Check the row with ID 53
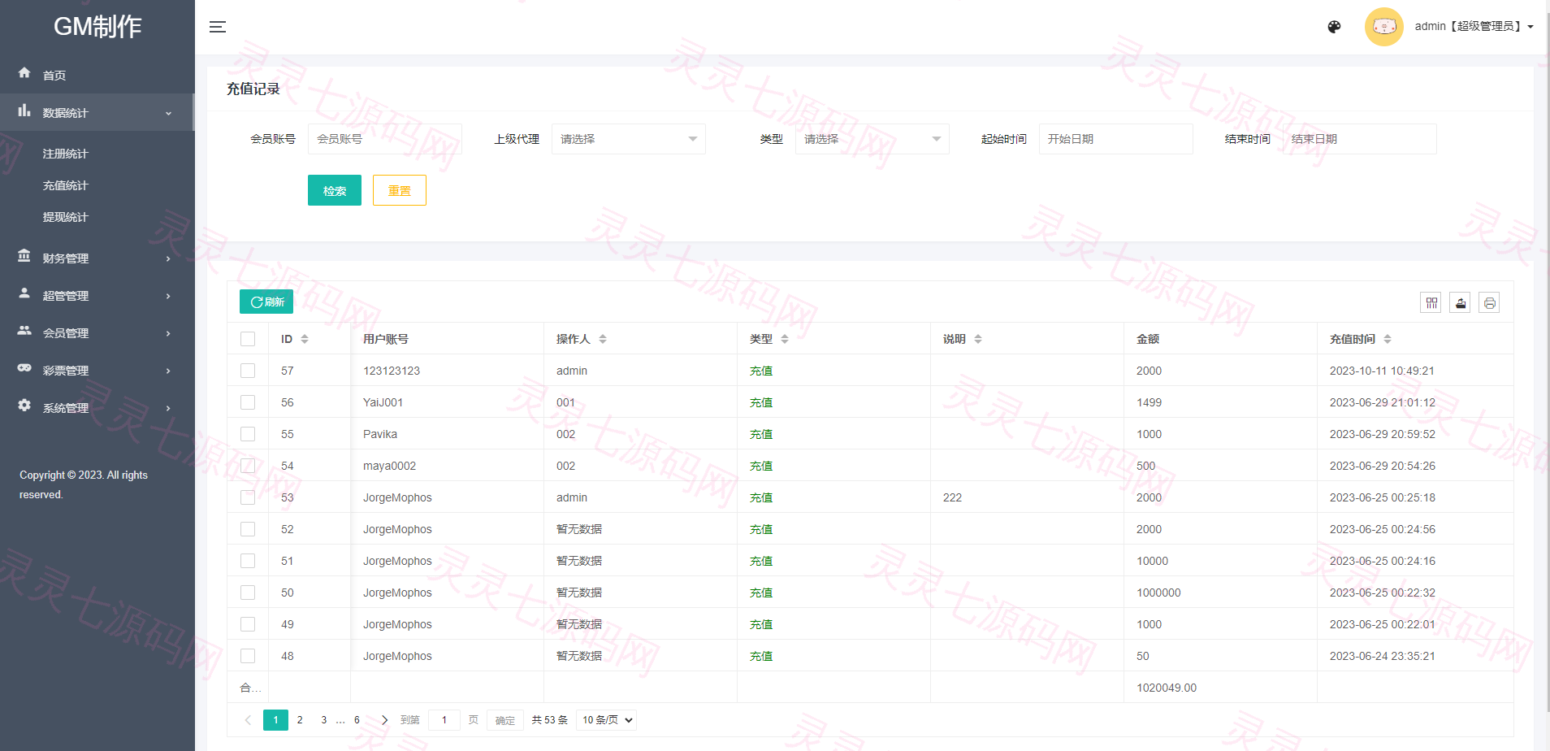Viewport: 1550px width, 751px height. click(248, 497)
